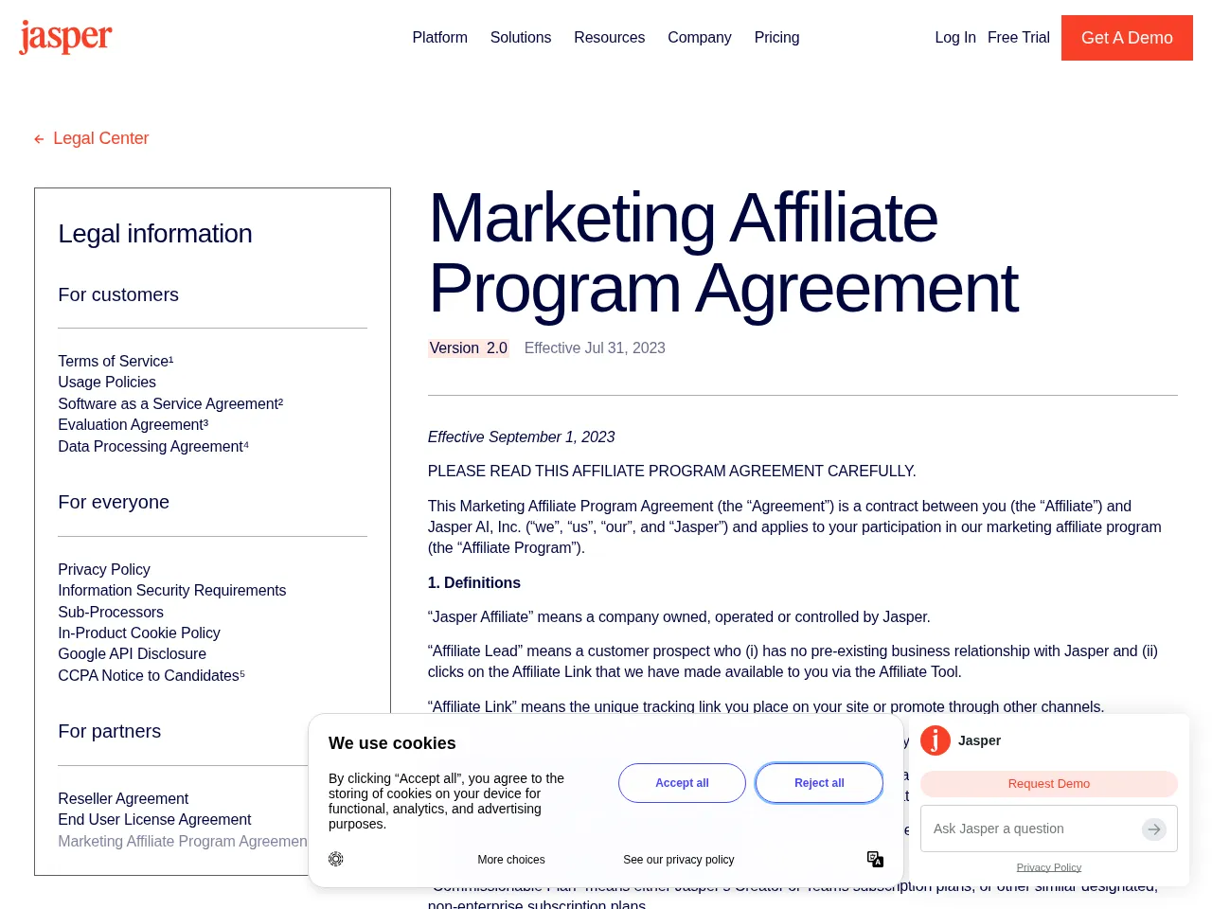Click Request Demo in chat widget

tap(1049, 784)
